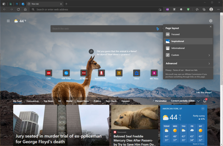The height and width of the screenshot is (146, 223).
Task: Open the Zillow quick link tile
Action: 136,73
